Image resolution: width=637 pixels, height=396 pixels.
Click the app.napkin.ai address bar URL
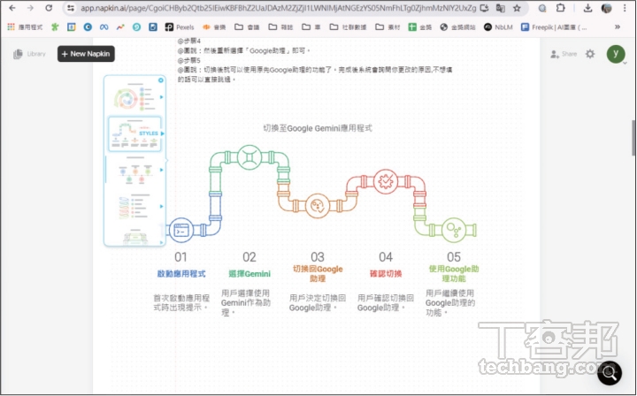pyautogui.click(x=278, y=8)
